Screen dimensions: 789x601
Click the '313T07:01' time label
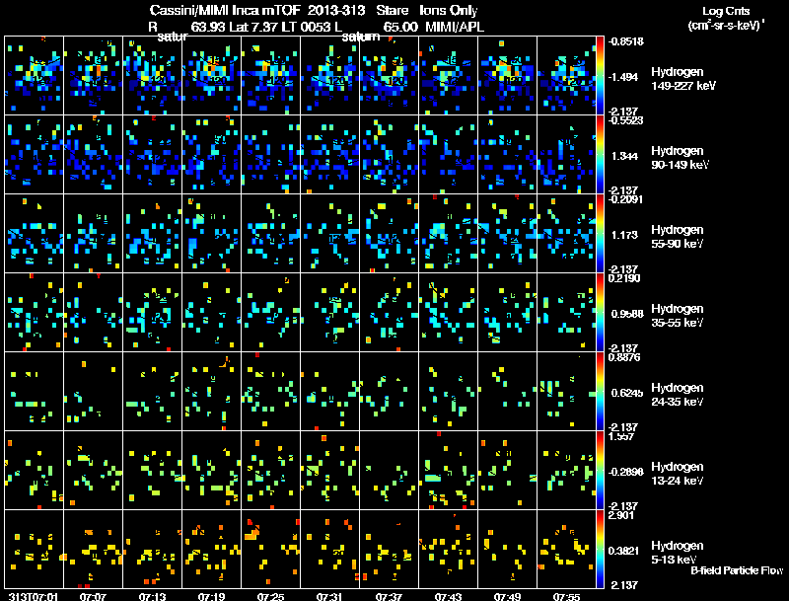(x=34, y=596)
